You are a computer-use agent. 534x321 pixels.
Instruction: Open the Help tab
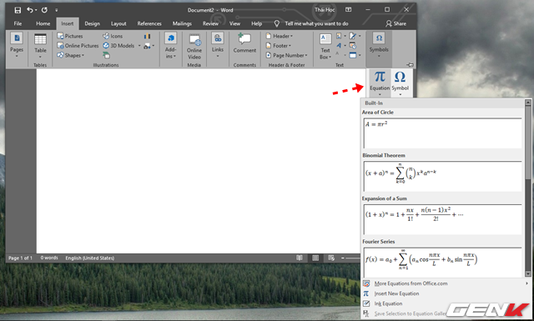coord(256,23)
